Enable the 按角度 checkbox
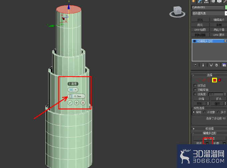The image size is (227, 168). pyautogui.click(x=195, y=94)
